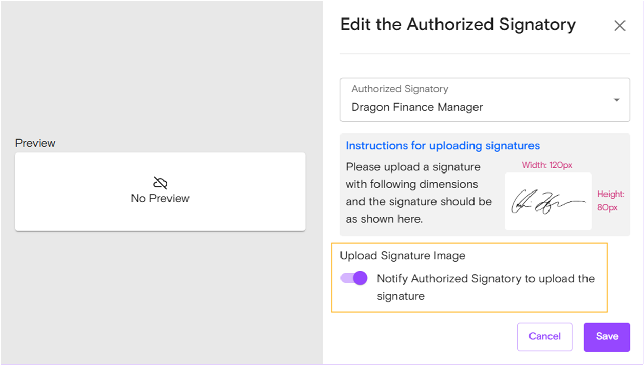644x365 pixels.
Task: Click the sample signature image
Action: (548, 201)
